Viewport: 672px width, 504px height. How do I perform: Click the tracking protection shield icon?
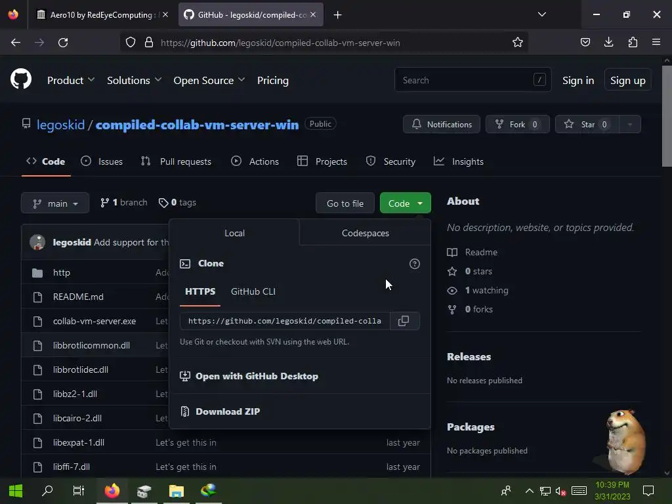pyautogui.click(x=131, y=43)
